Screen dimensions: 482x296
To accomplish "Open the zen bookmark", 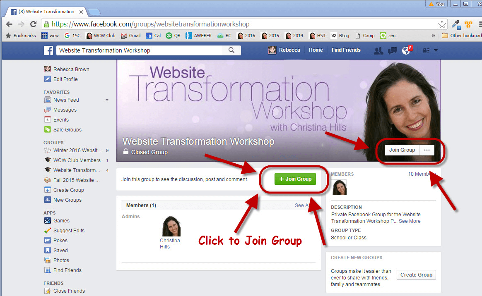I will (387, 36).
